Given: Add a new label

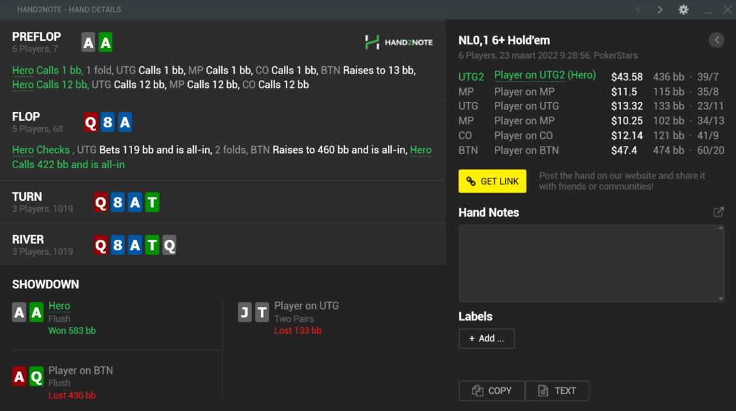Looking at the screenshot, I should [x=487, y=338].
